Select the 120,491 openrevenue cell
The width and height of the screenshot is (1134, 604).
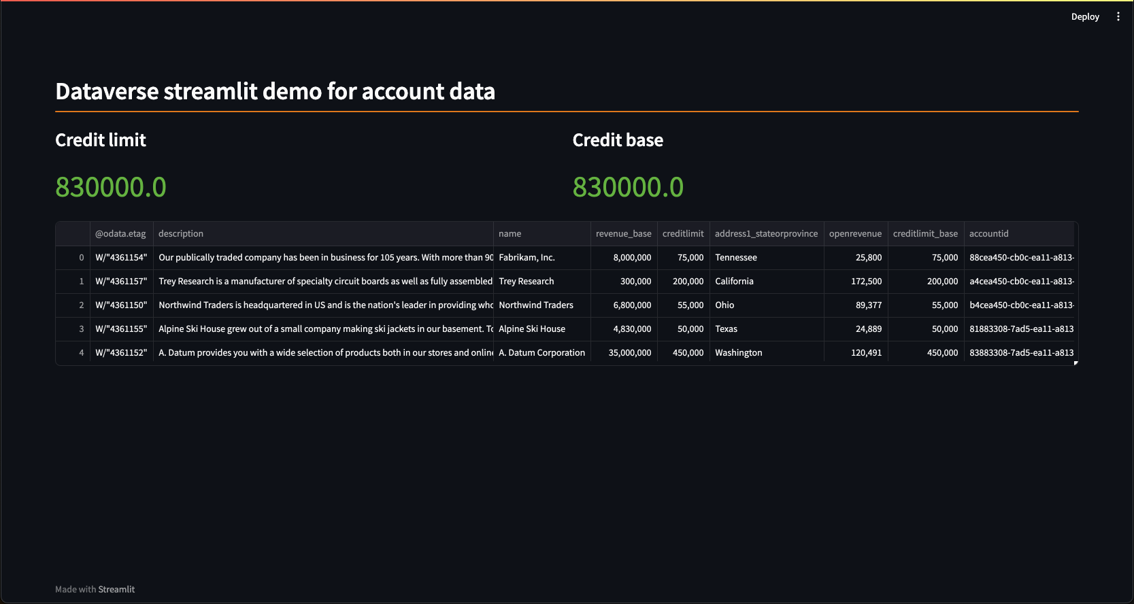(x=856, y=353)
